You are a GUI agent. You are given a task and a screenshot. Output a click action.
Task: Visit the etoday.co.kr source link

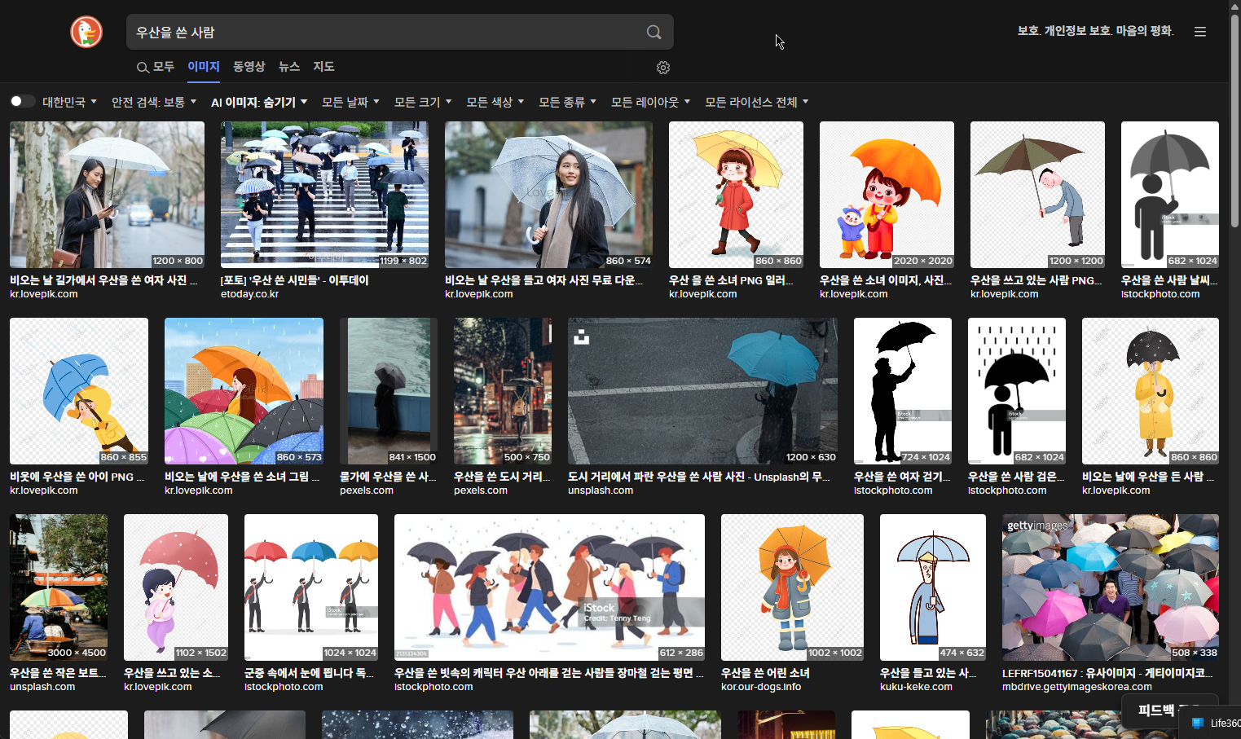pos(249,293)
